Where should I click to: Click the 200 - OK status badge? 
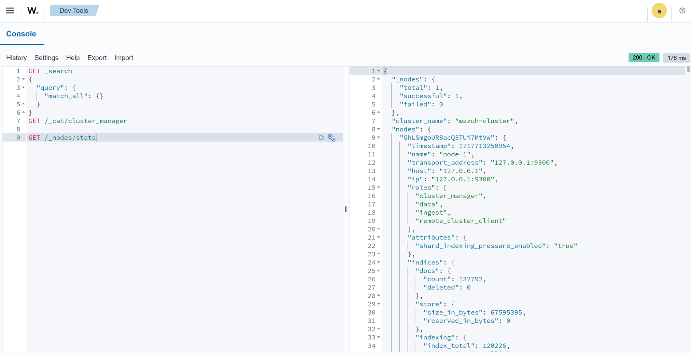point(644,57)
